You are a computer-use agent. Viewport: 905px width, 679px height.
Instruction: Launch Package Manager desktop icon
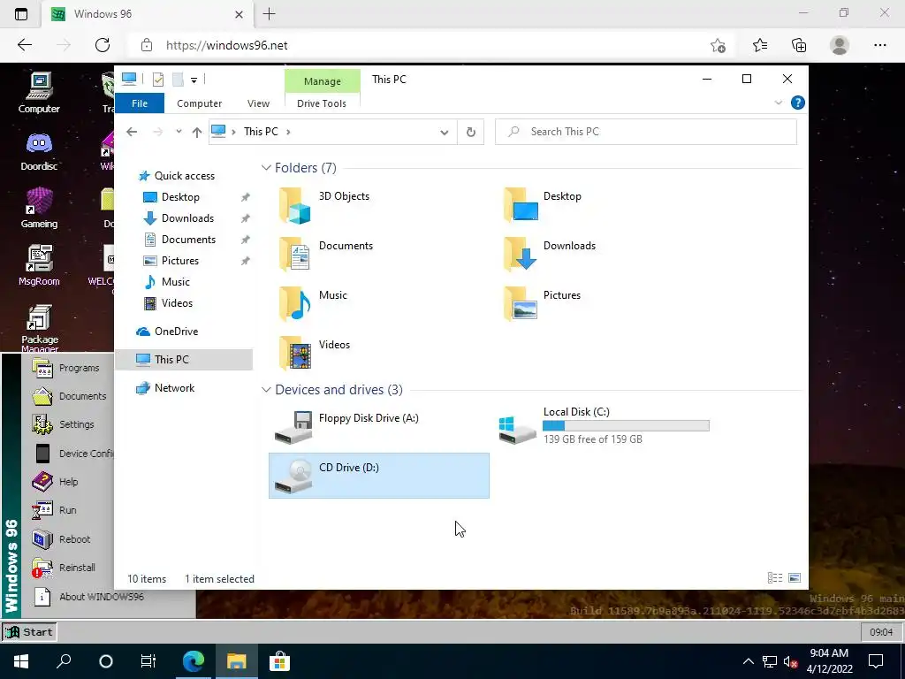tap(39, 328)
